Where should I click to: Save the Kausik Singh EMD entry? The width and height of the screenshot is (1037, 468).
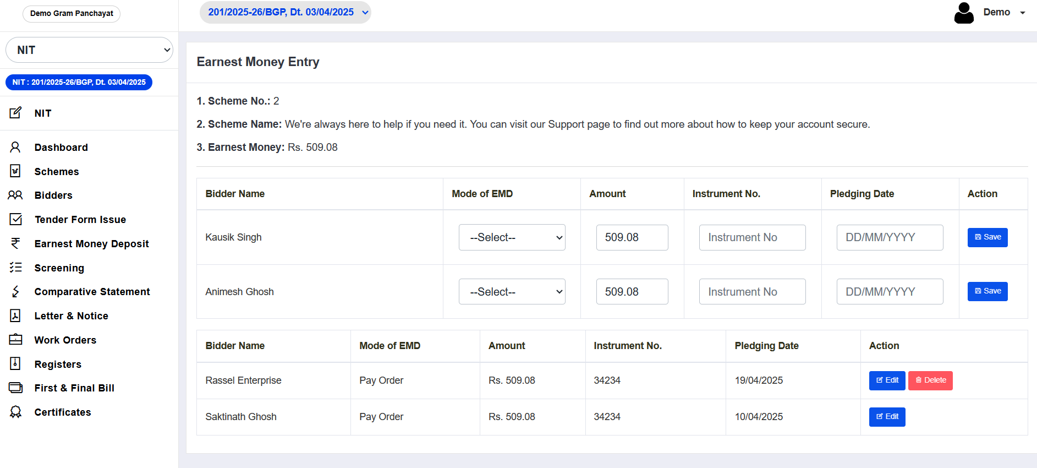987,237
